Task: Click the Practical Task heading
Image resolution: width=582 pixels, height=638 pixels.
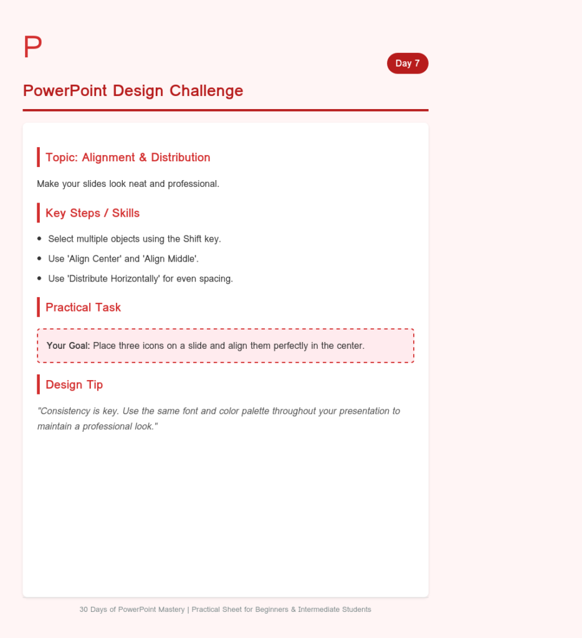Action: pyautogui.click(x=83, y=307)
